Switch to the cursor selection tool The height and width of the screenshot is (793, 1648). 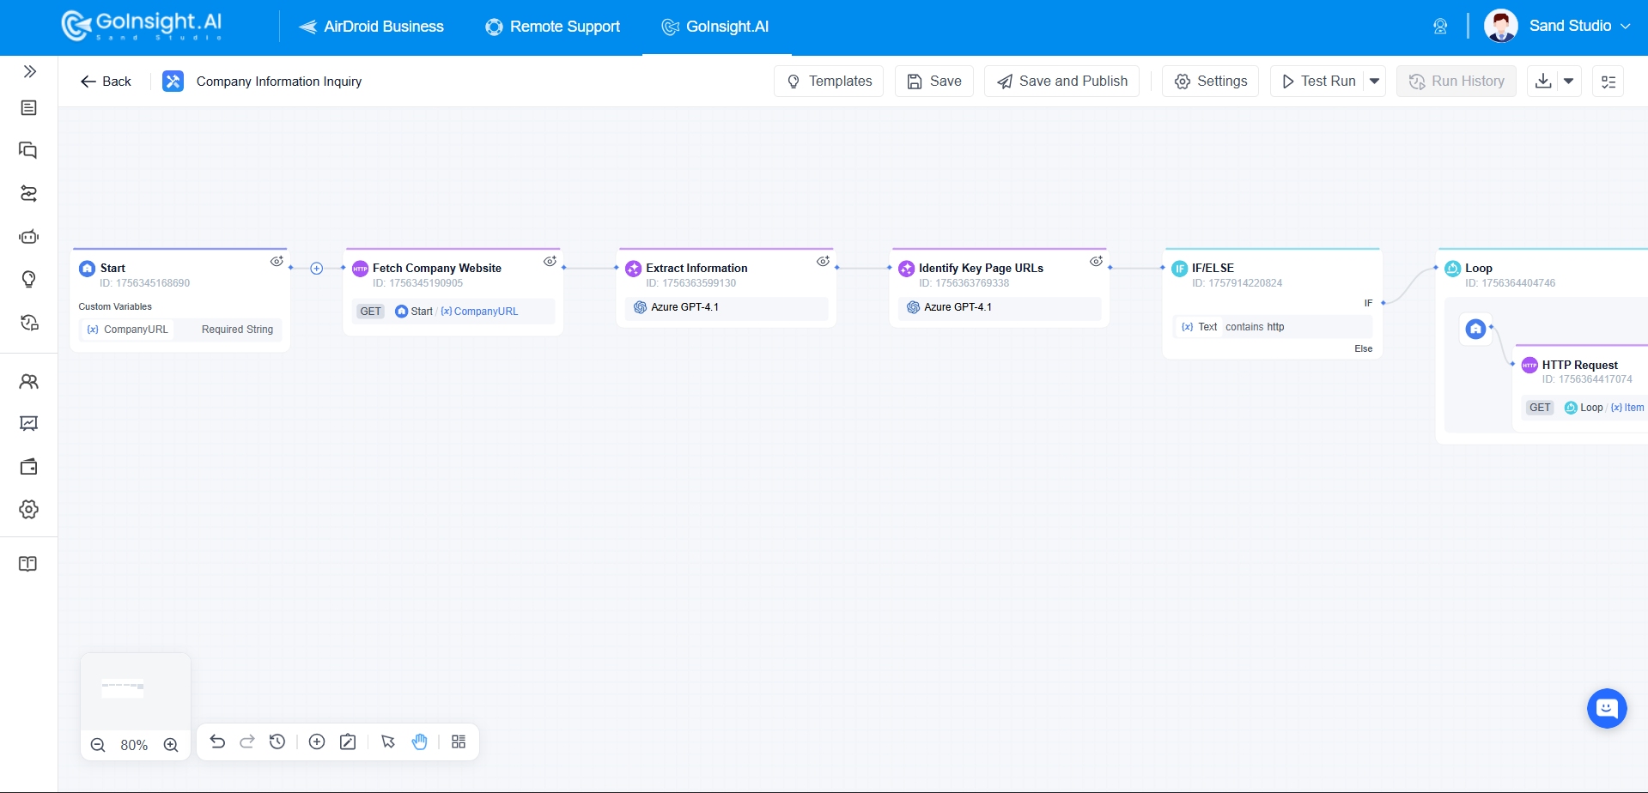point(388,742)
